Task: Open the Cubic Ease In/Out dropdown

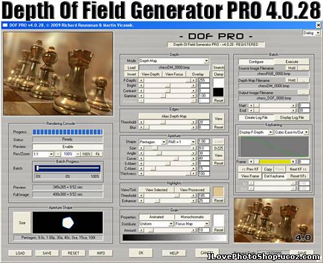Action: (291, 132)
